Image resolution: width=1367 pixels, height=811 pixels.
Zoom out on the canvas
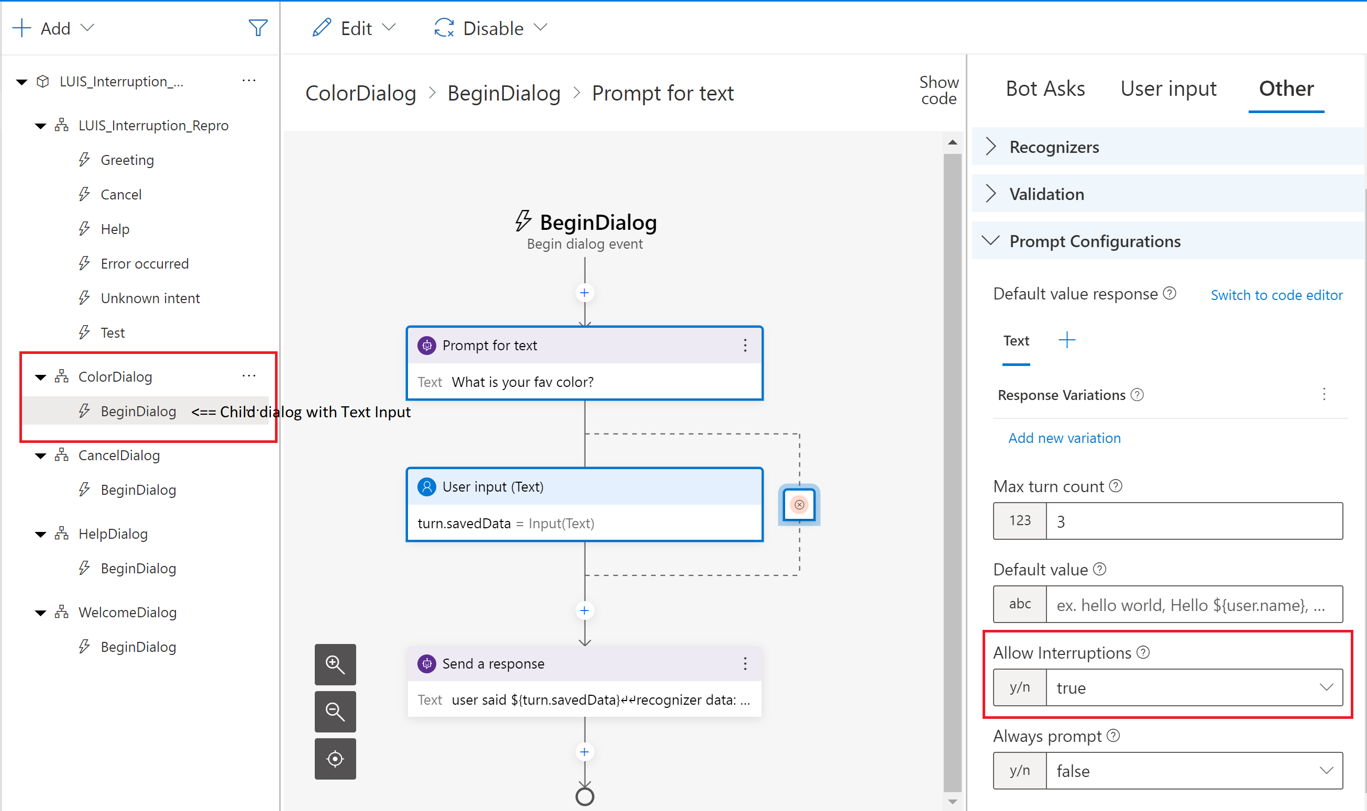335,712
